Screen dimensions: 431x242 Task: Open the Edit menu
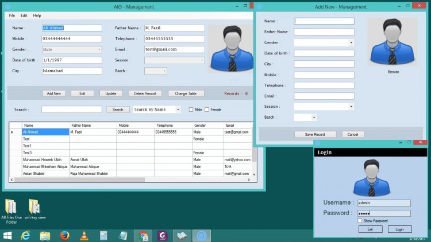click(24, 15)
